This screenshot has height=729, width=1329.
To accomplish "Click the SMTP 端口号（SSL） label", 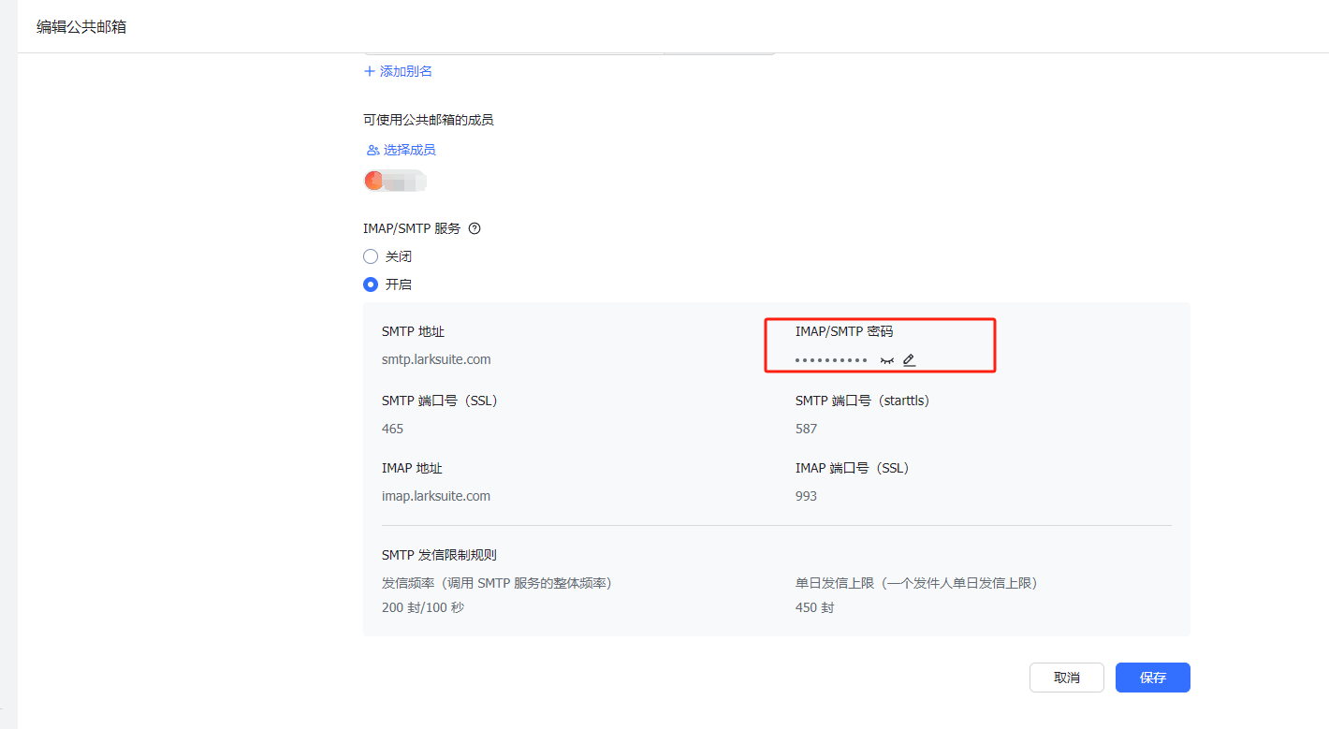I will coord(443,401).
